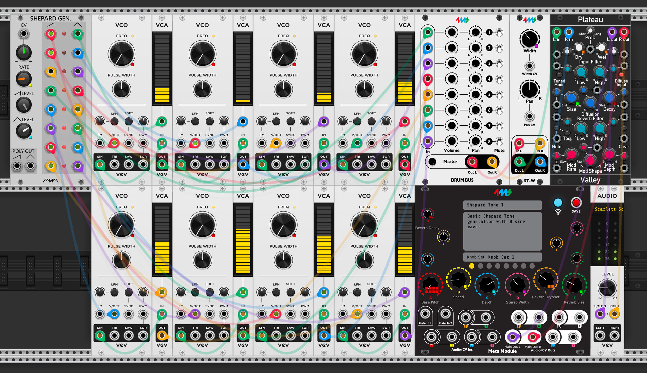Enable Tuned Mode on the Plateau reverb
647x373 pixels.
(x=559, y=75)
